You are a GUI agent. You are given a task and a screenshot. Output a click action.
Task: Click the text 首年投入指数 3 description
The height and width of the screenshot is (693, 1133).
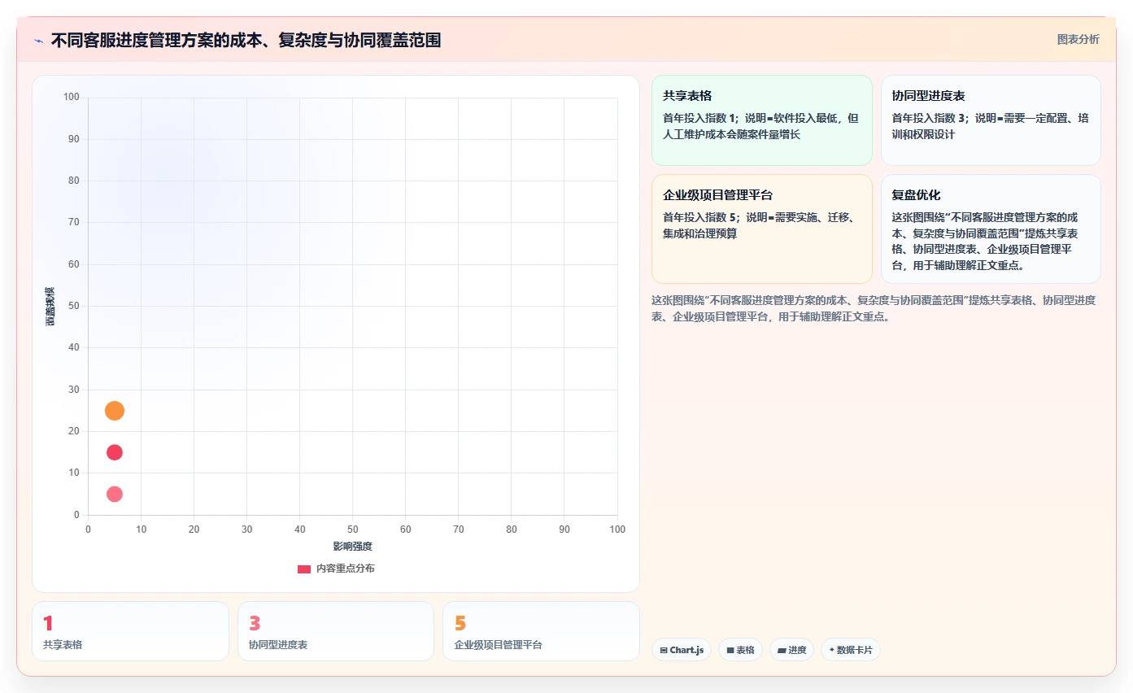coord(990,126)
